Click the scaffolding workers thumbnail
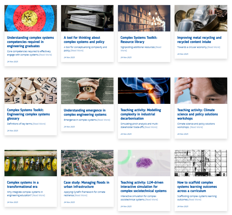The image size is (232, 215). coord(201,163)
